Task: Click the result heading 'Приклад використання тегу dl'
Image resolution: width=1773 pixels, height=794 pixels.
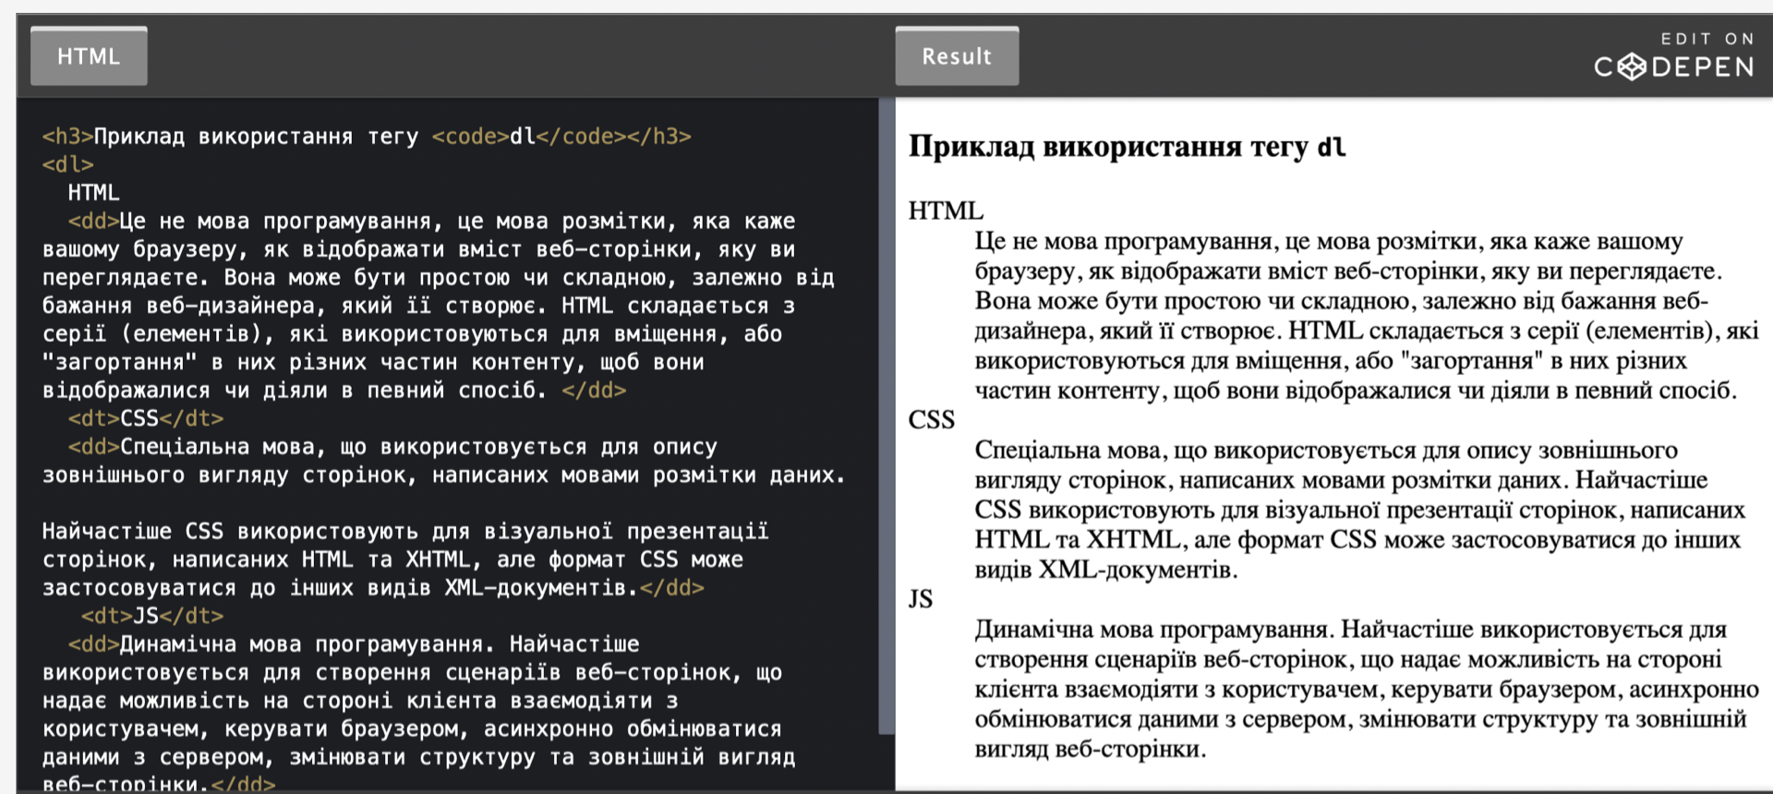Action: pos(1127,147)
